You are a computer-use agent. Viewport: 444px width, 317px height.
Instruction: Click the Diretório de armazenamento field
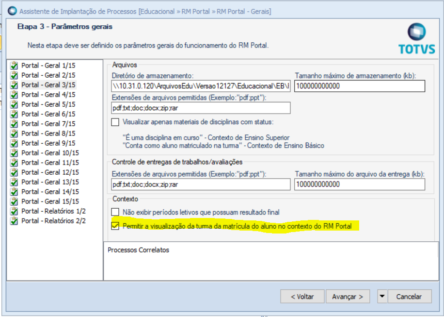201,86
